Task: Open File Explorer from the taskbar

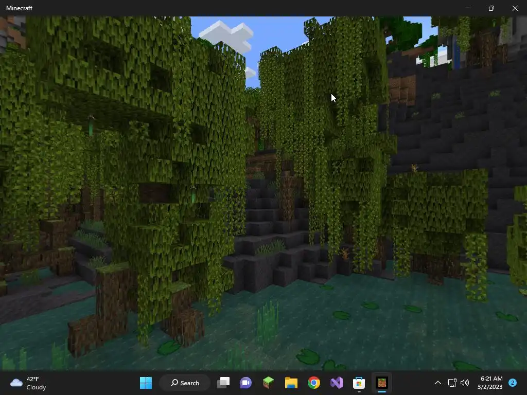Action: coord(291,383)
